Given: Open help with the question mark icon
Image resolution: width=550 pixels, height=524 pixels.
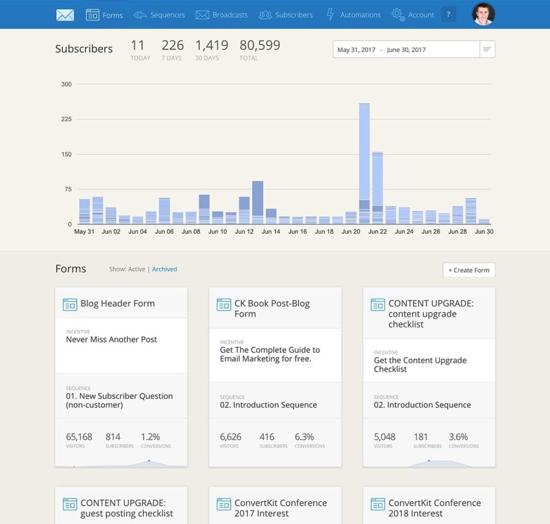Looking at the screenshot, I should pos(448,14).
